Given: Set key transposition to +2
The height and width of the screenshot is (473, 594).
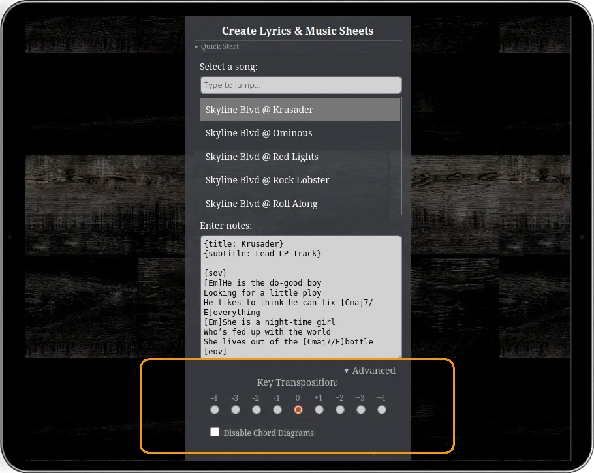Looking at the screenshot, I should click(x=340, y=410).
